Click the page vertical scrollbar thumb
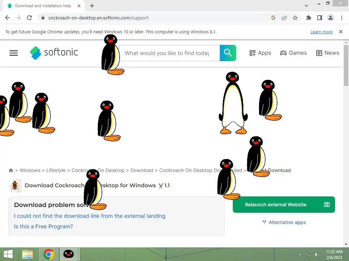 [346, 66]
